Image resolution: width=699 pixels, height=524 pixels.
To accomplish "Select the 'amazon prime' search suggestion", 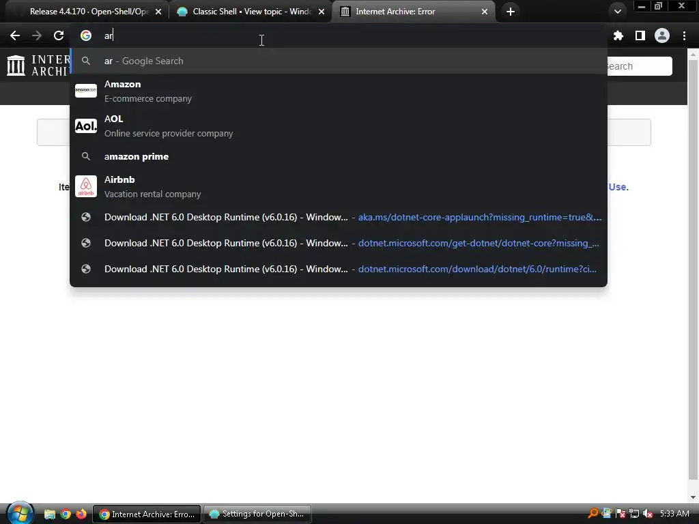I will (x=339, y=156).
